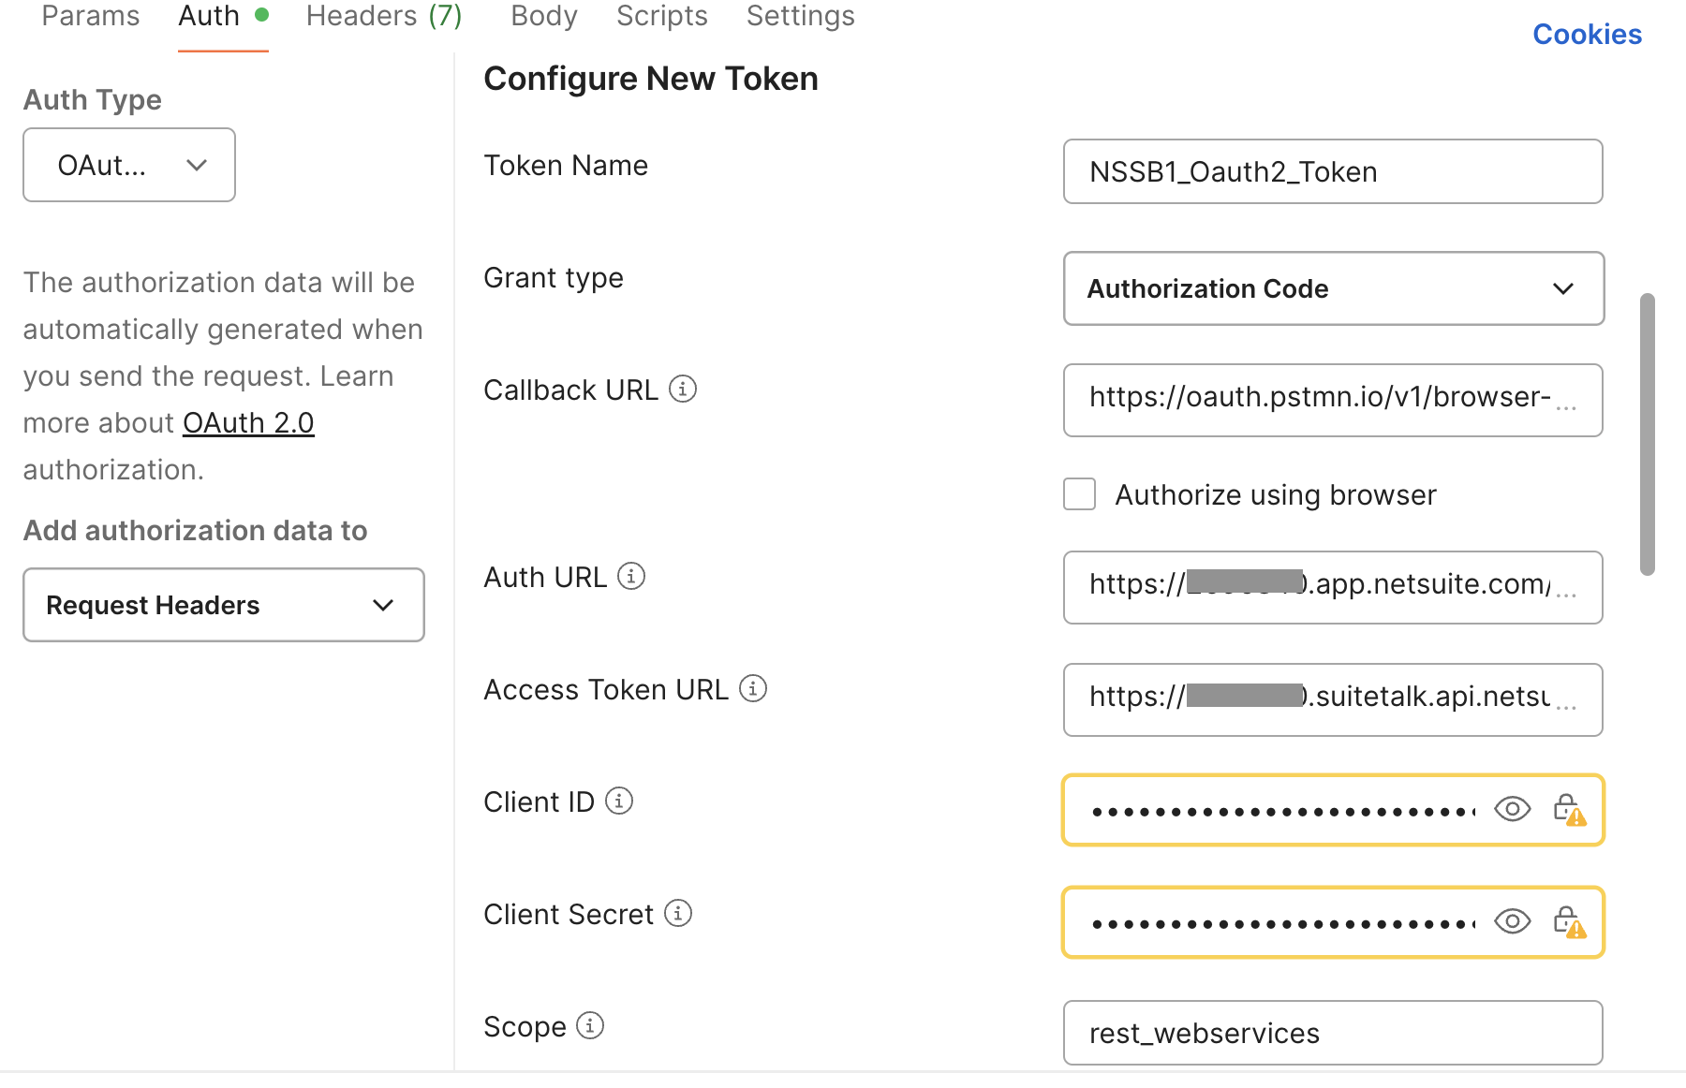Click the lock warning icon in Client Secret field
This screenshot has width=1686, height=1088.
pos(1569,922)
